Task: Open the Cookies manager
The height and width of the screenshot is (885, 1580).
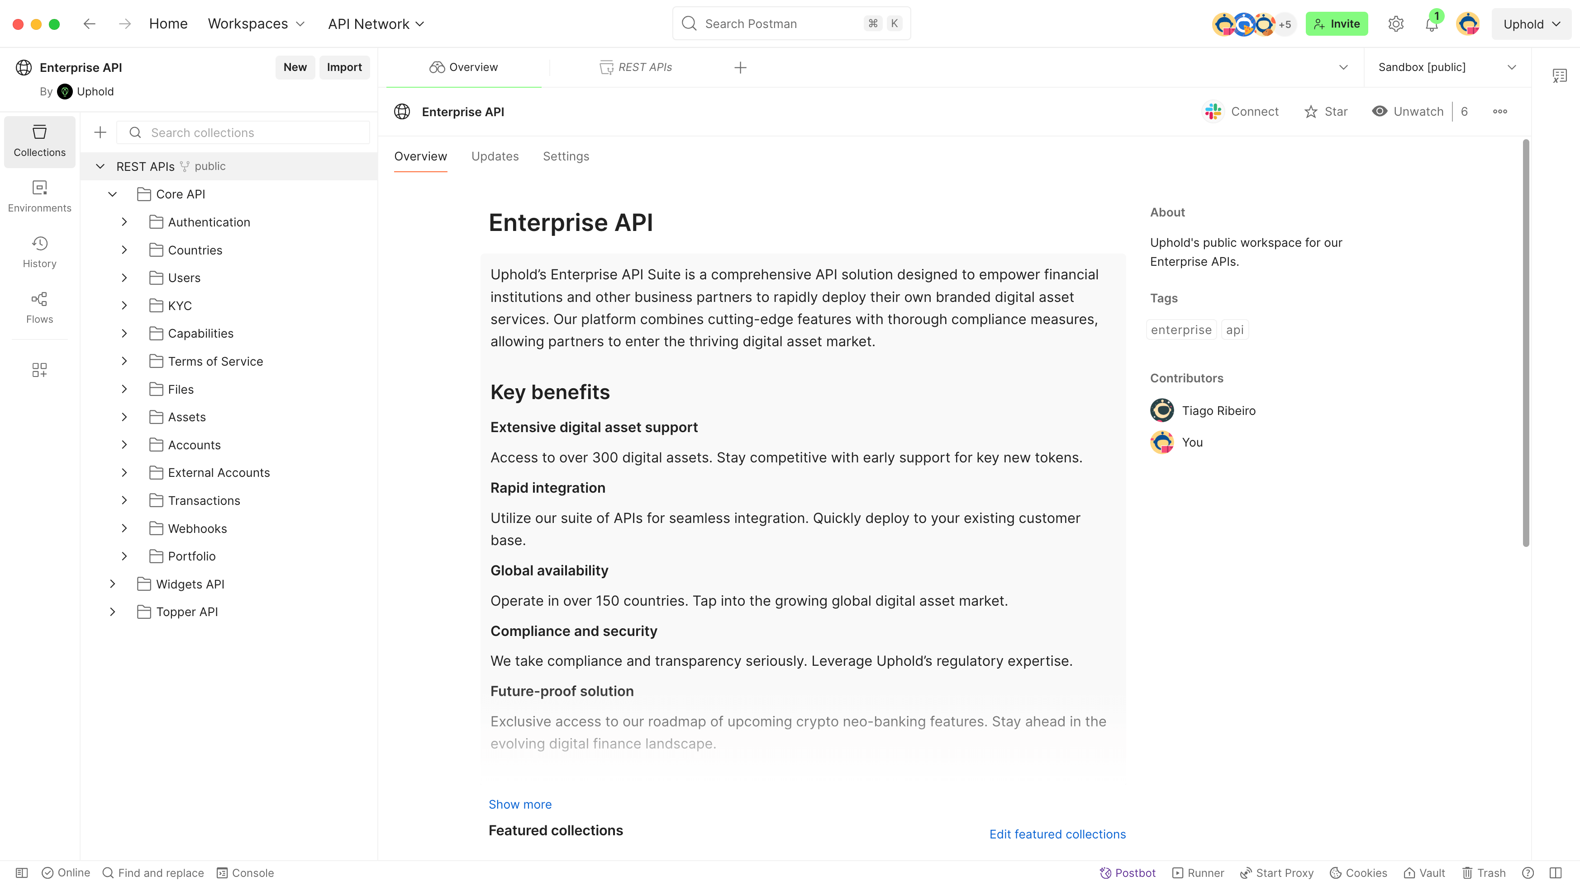Action: click(1359, 873)
